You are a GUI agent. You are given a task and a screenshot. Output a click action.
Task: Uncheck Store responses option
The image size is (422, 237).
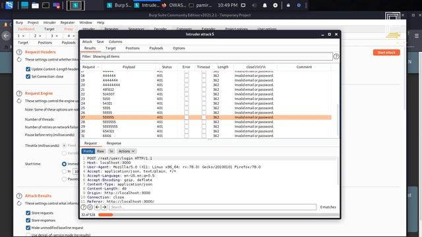point(28,221)
